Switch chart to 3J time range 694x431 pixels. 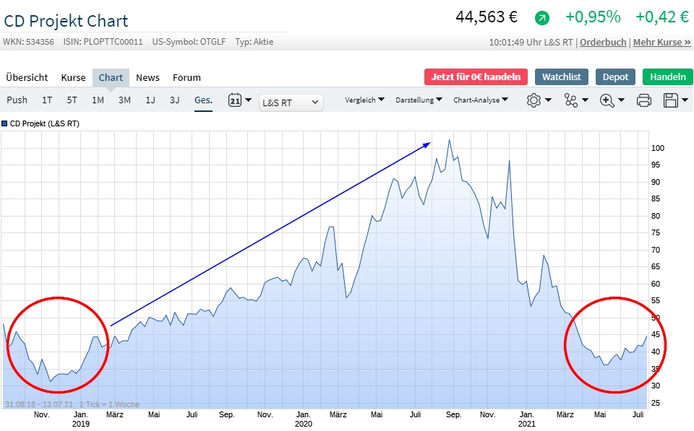click(x=174, y=100)
